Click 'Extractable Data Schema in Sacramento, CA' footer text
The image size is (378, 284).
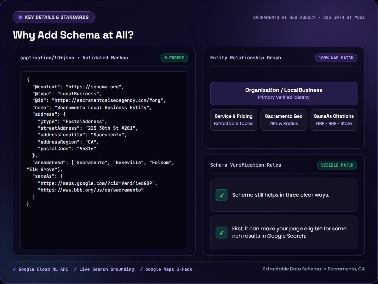(x=314, y=269)
